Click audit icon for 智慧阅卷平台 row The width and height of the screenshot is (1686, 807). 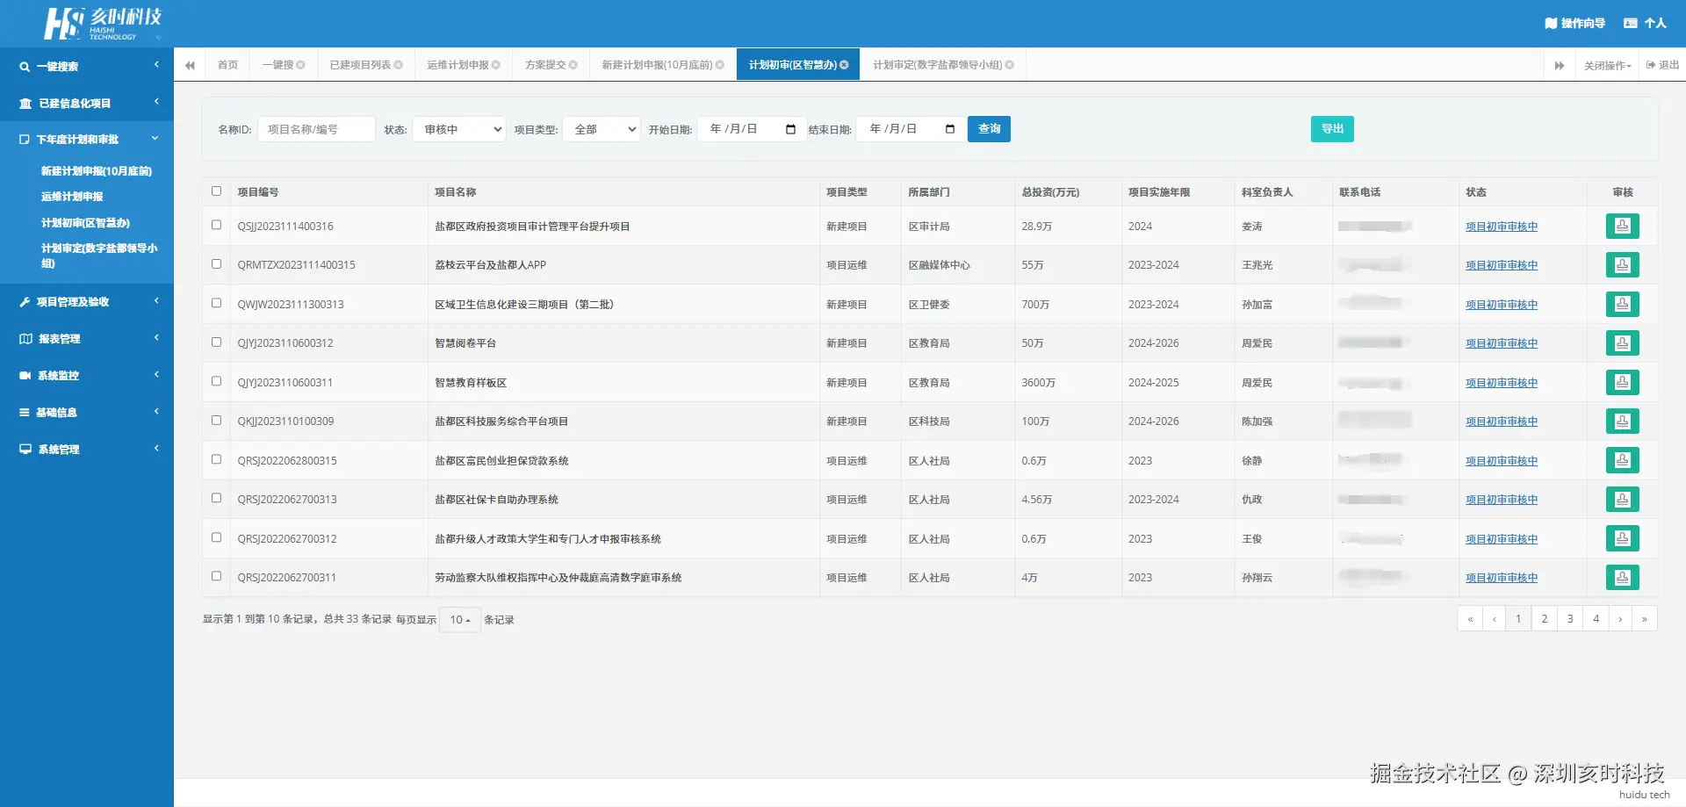(1622, 343)
